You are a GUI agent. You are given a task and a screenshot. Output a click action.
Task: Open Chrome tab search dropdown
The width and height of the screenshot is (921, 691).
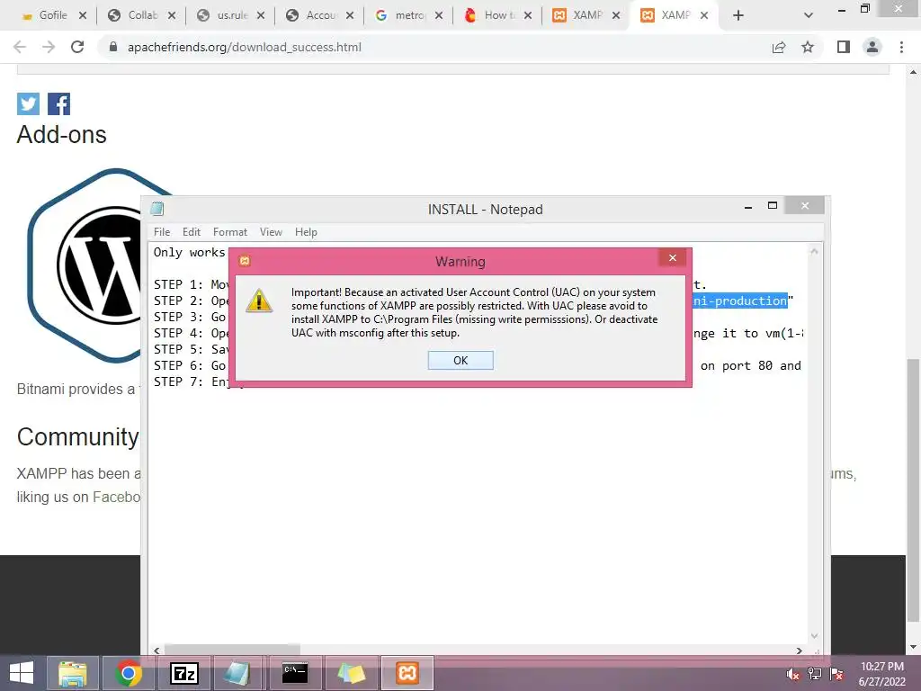click(x=809, y=15)
